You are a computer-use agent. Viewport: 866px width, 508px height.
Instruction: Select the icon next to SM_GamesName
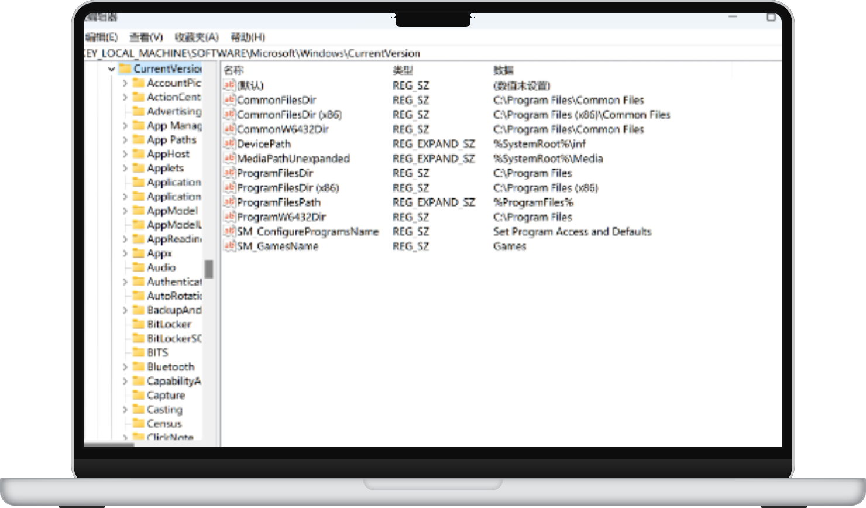[x=229, y=246]
